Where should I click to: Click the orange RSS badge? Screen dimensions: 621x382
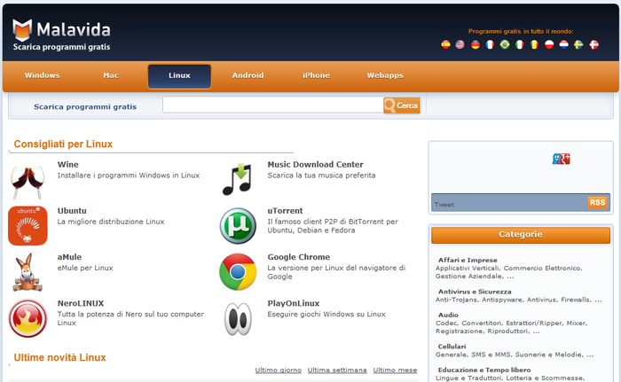[597, 202]
